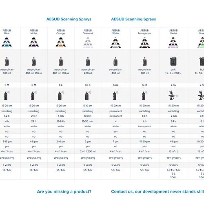Click the aerosol can icon under AESUB Orange
204x204 pixels.
click(x=61, y=61)
